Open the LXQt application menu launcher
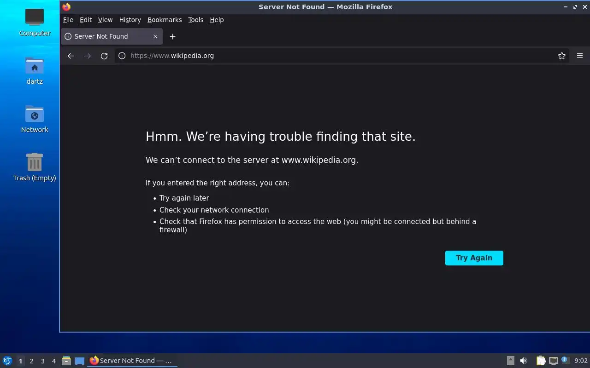 pos(7,361)
